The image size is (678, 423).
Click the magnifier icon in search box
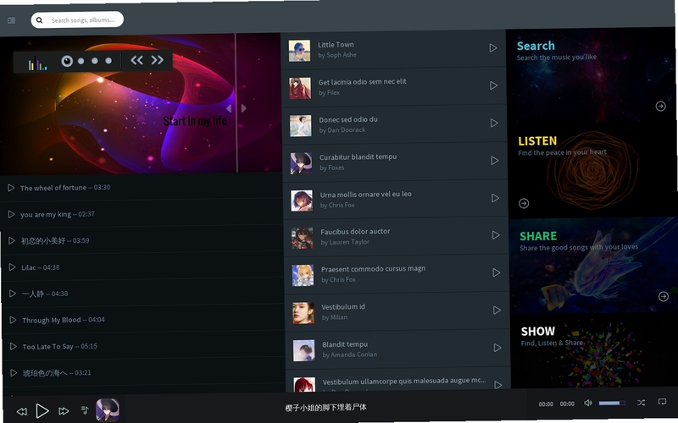pos(39,19)
